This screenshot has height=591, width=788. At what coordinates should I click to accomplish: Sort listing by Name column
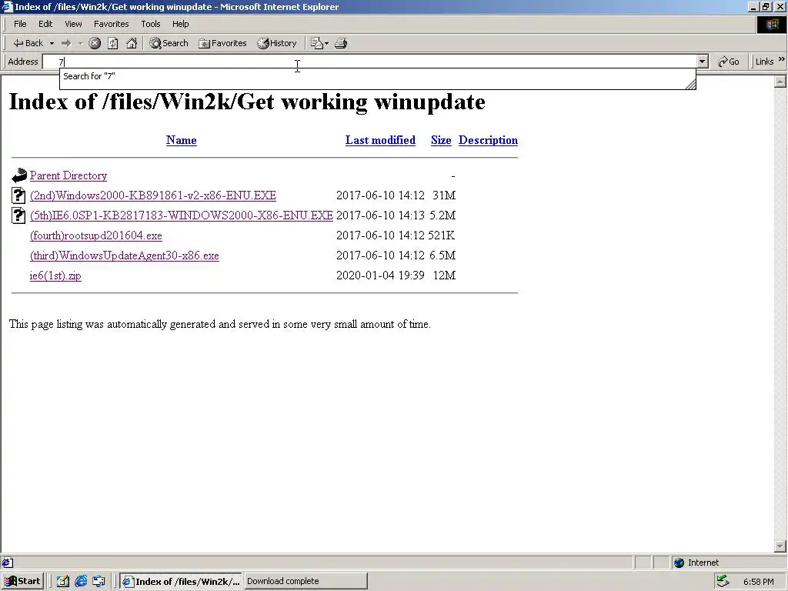[182, 140]
